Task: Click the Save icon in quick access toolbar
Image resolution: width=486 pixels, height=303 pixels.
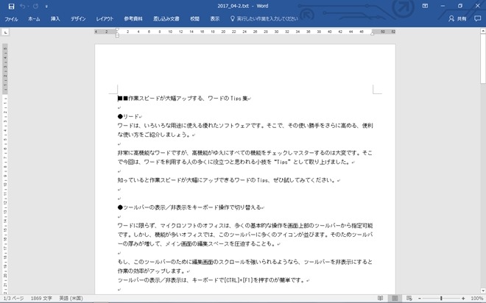Action: (11, 6)
